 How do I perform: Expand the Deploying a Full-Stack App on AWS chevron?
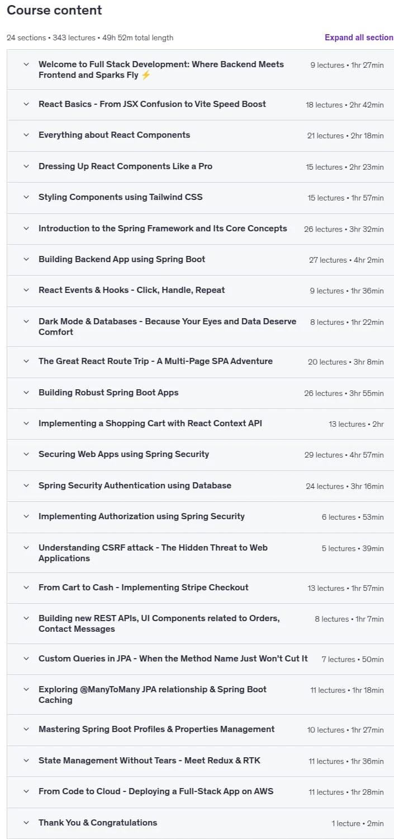click(26, 791)
